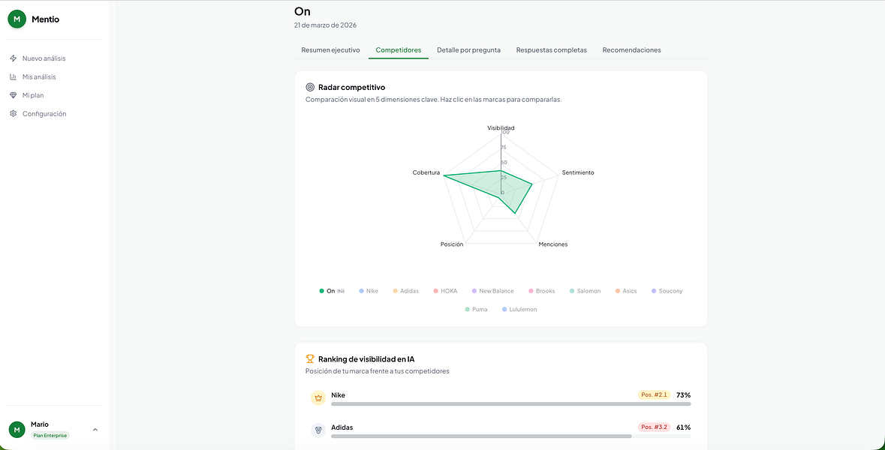Click the Mario user name

tap(40, 424)
